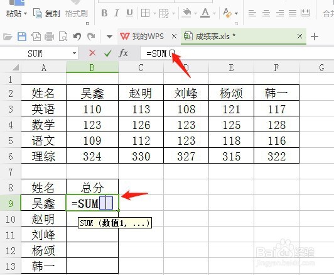Print the spreadsheet
Image resolution: width=334 pixels, height=275 pixels.
[49, 36]
